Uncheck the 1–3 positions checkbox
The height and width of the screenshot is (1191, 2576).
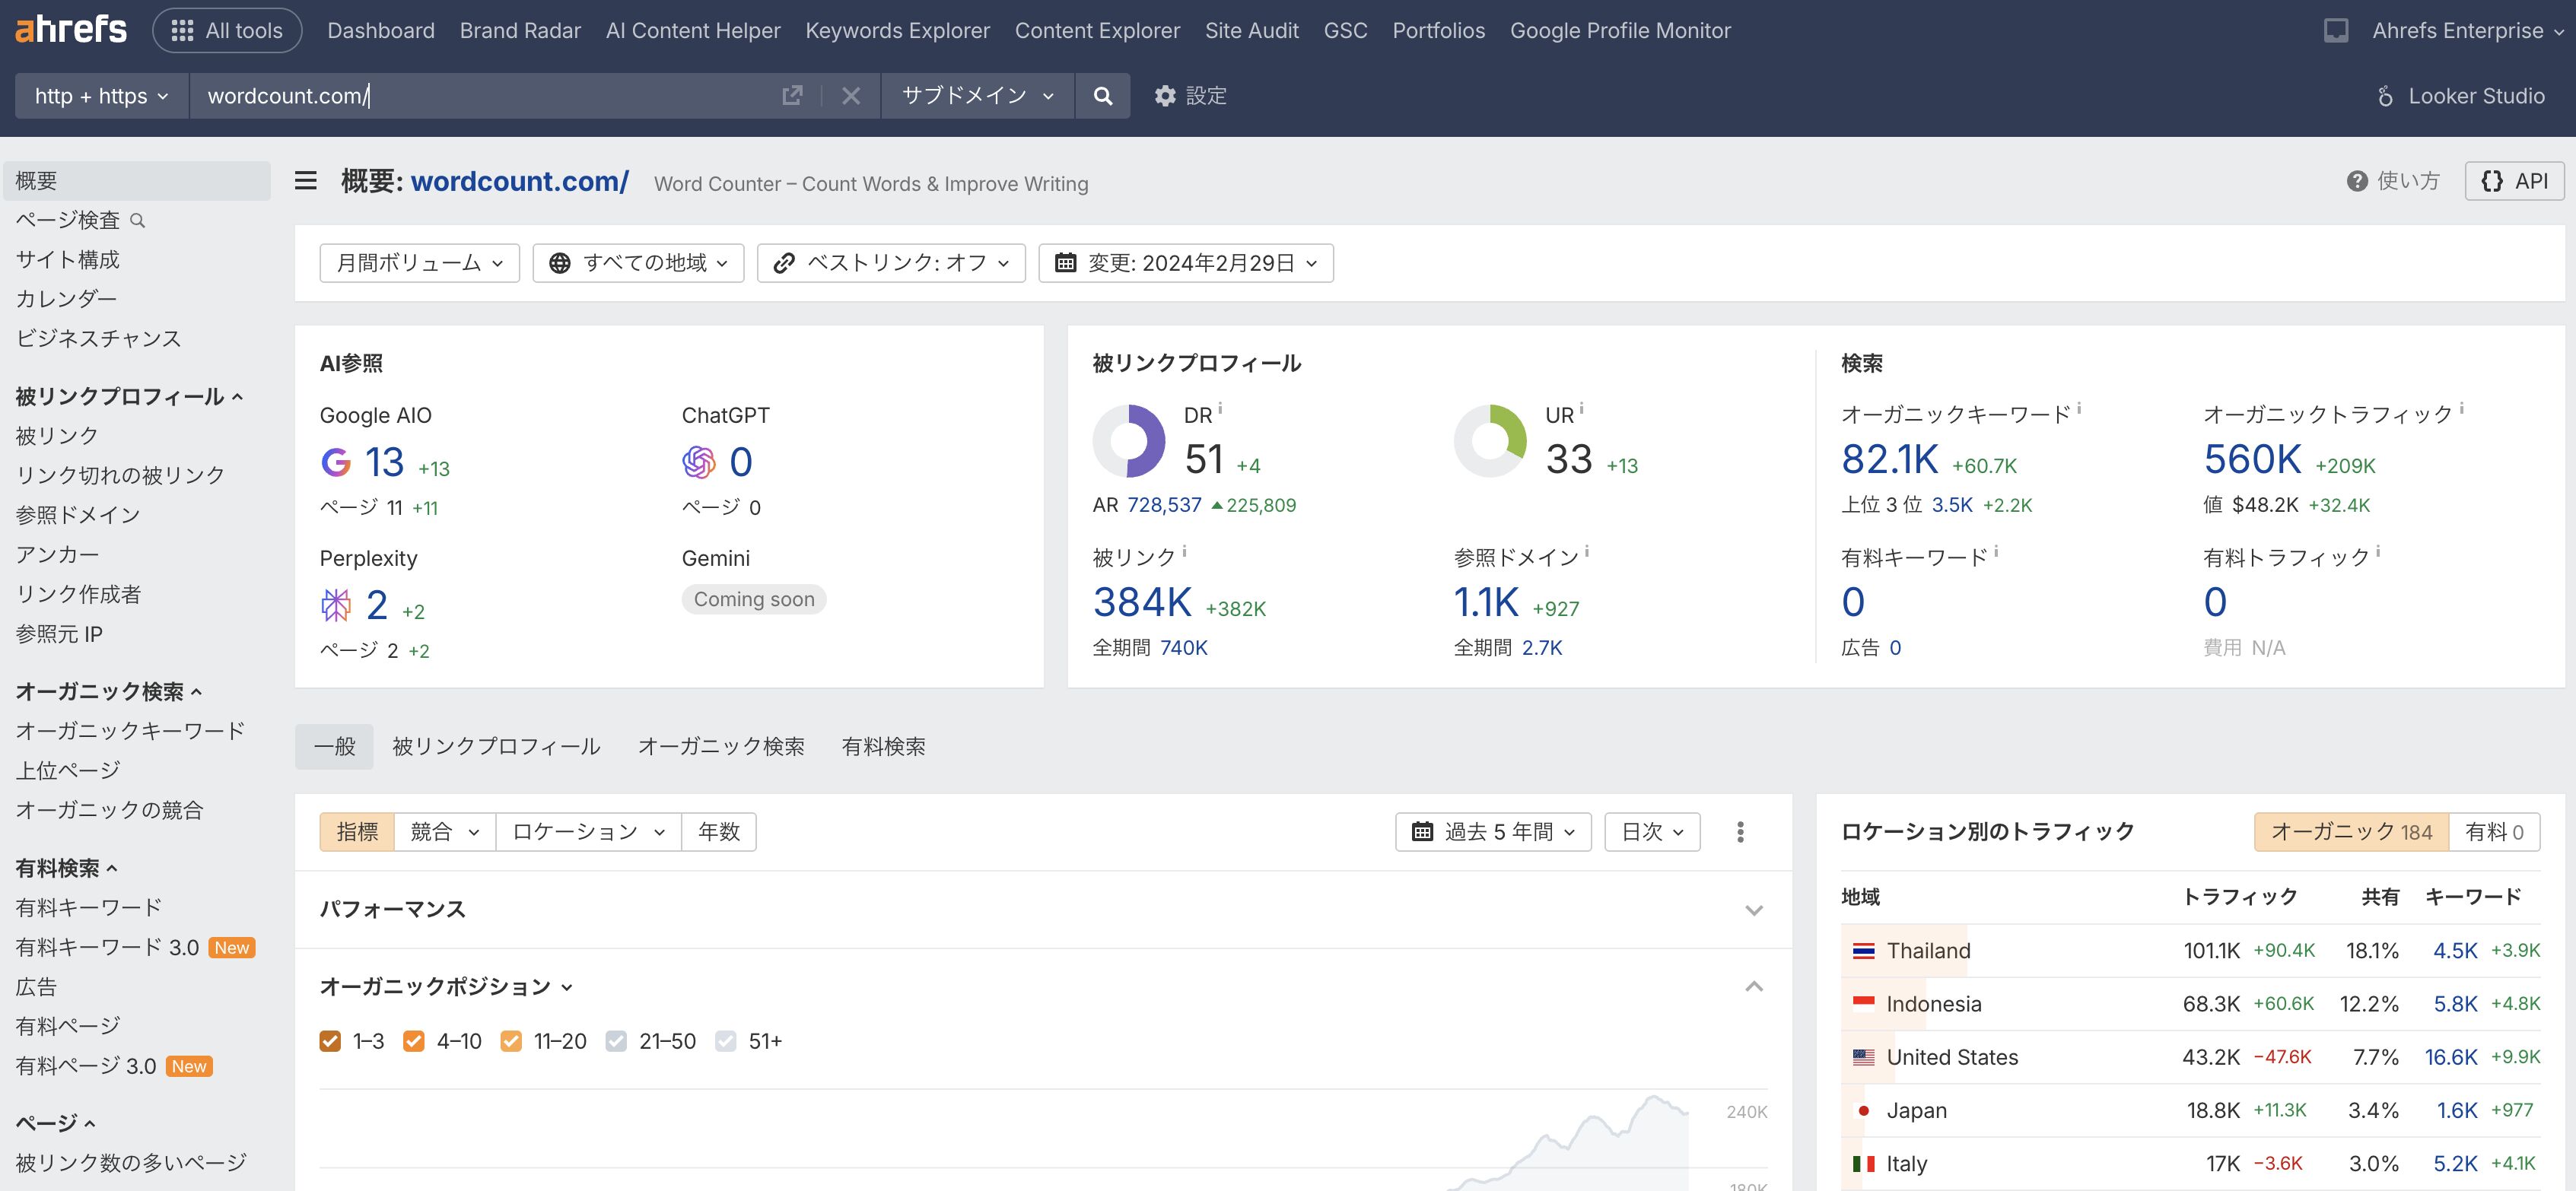330,1042
